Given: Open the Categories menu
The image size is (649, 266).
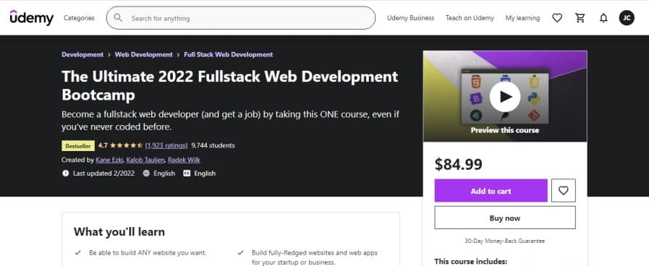Looking at the screenshot, I should point(79,18).
